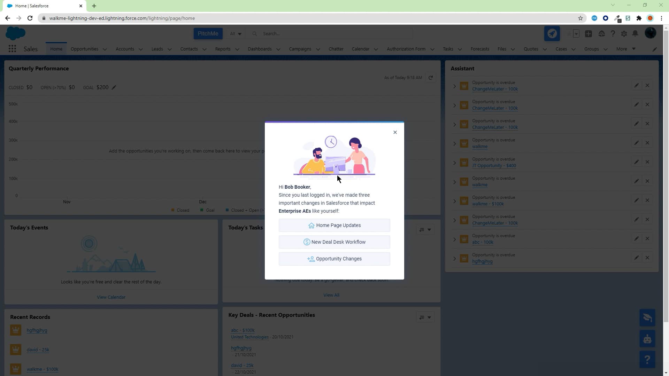Open the global actions plus icon
Viewport: 669px width, 376px height.
[x=589, y=33]
